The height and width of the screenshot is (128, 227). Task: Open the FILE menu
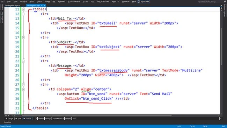[3, 1]
